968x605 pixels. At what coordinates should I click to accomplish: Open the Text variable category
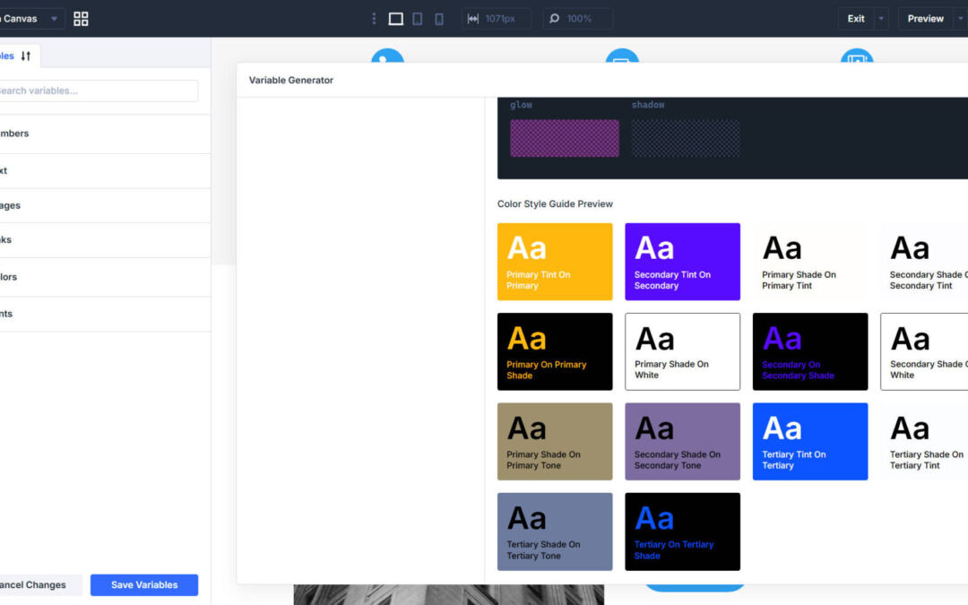pos(105,171)
